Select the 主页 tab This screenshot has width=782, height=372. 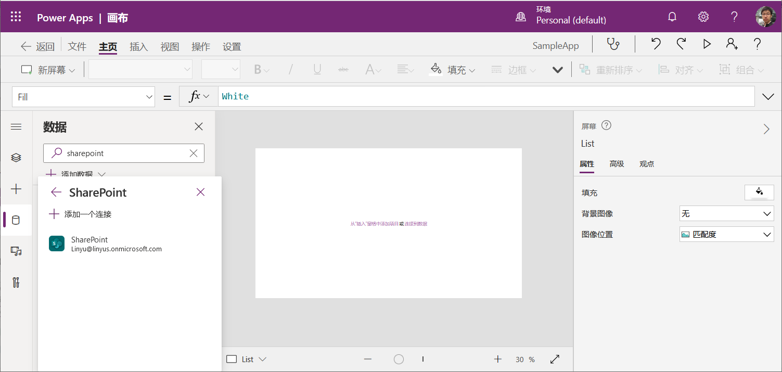click(108, 46)
